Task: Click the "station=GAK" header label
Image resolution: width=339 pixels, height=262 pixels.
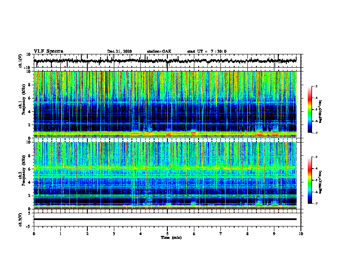Action: [159, 51]
